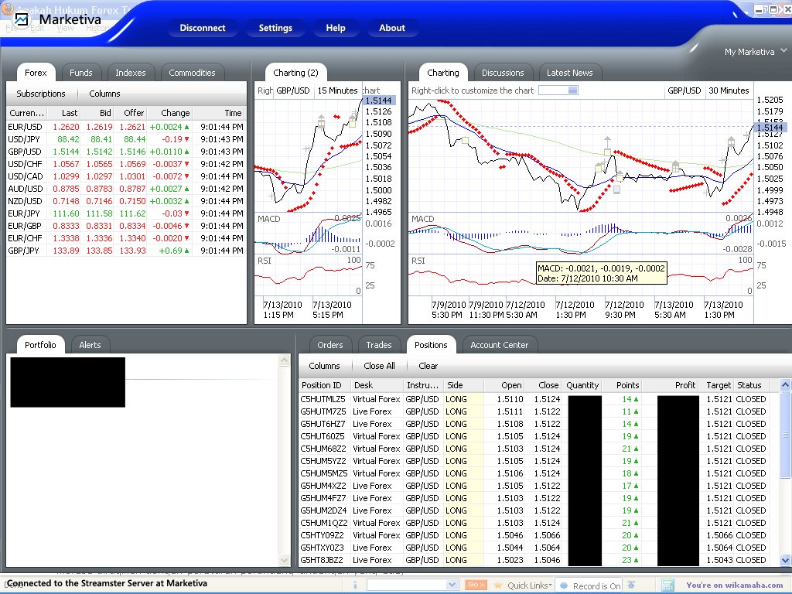The width and height of the screenshot is (792, 594).
Task: Click the Portfolio panel scroll up arrow
Action: click(x=285, y=360)
